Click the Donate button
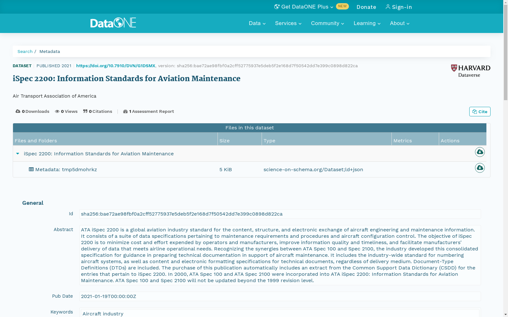 (x=366, y=7)
